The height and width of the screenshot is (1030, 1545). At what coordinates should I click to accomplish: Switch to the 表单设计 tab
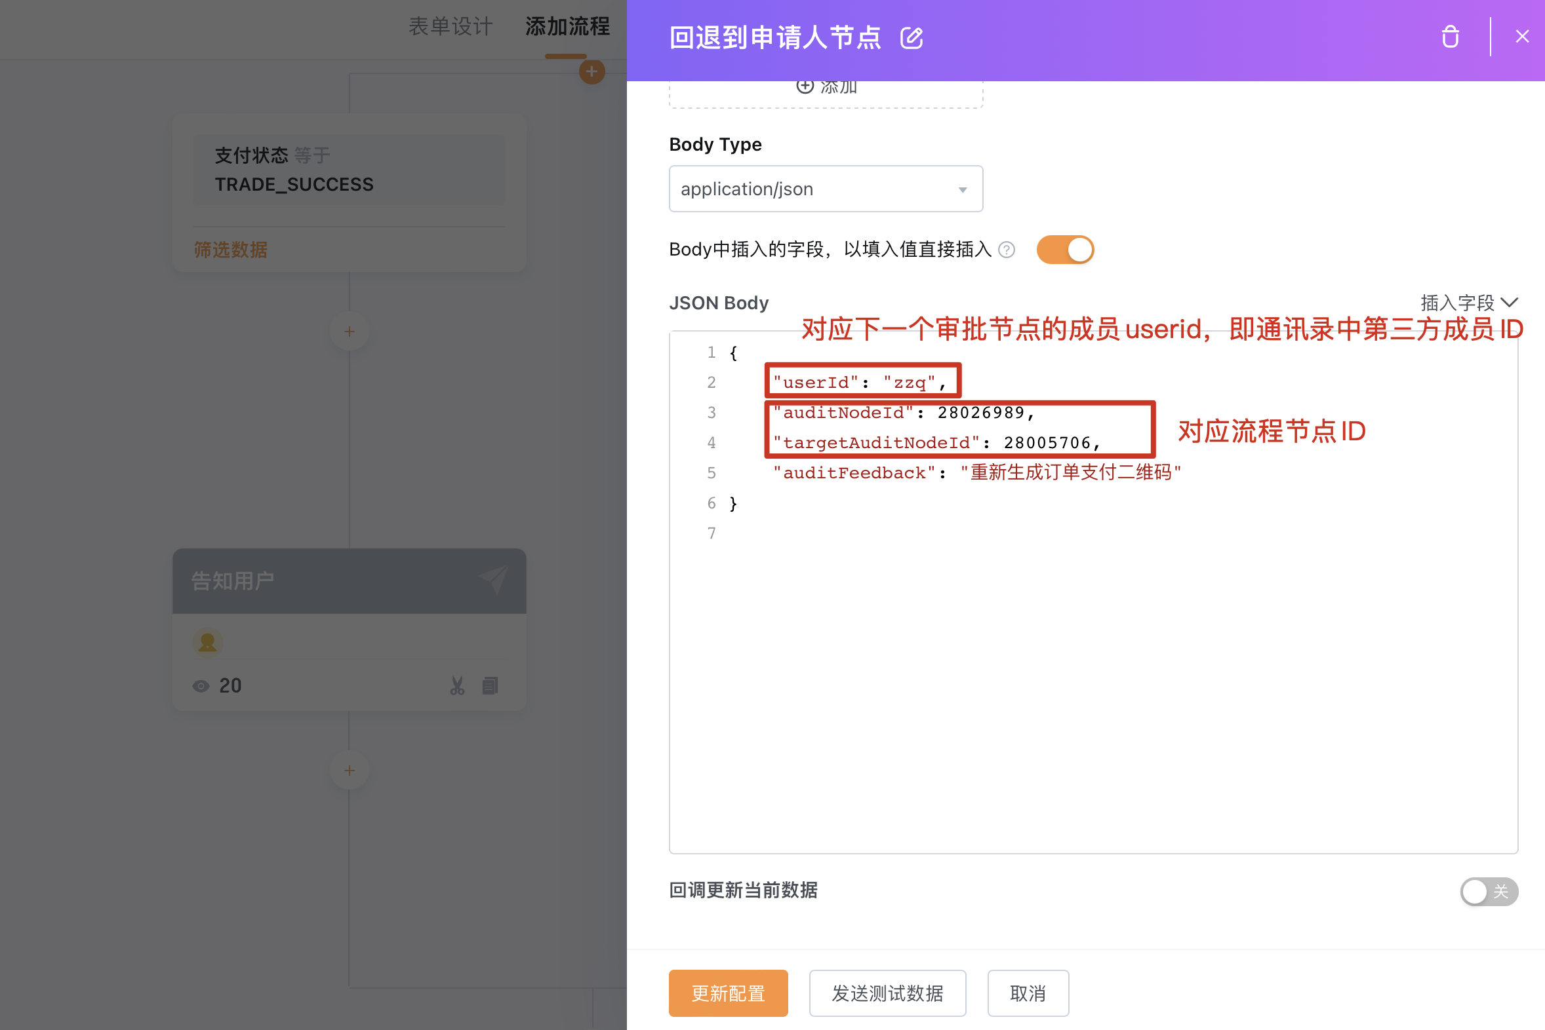coord(451,27)
